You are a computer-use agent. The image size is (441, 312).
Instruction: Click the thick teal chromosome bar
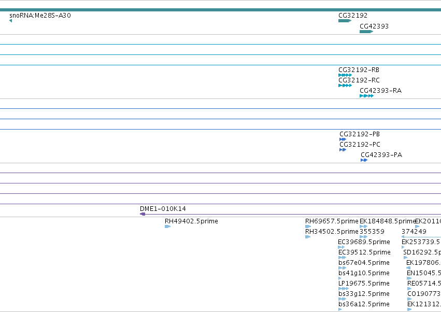[221, 10]
